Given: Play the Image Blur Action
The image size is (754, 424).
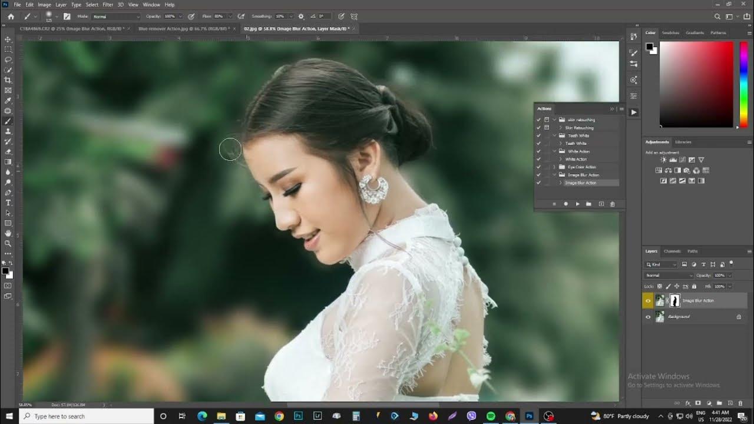Looking at the screenshot, I should pyautogui.click(x=577, y=204).
